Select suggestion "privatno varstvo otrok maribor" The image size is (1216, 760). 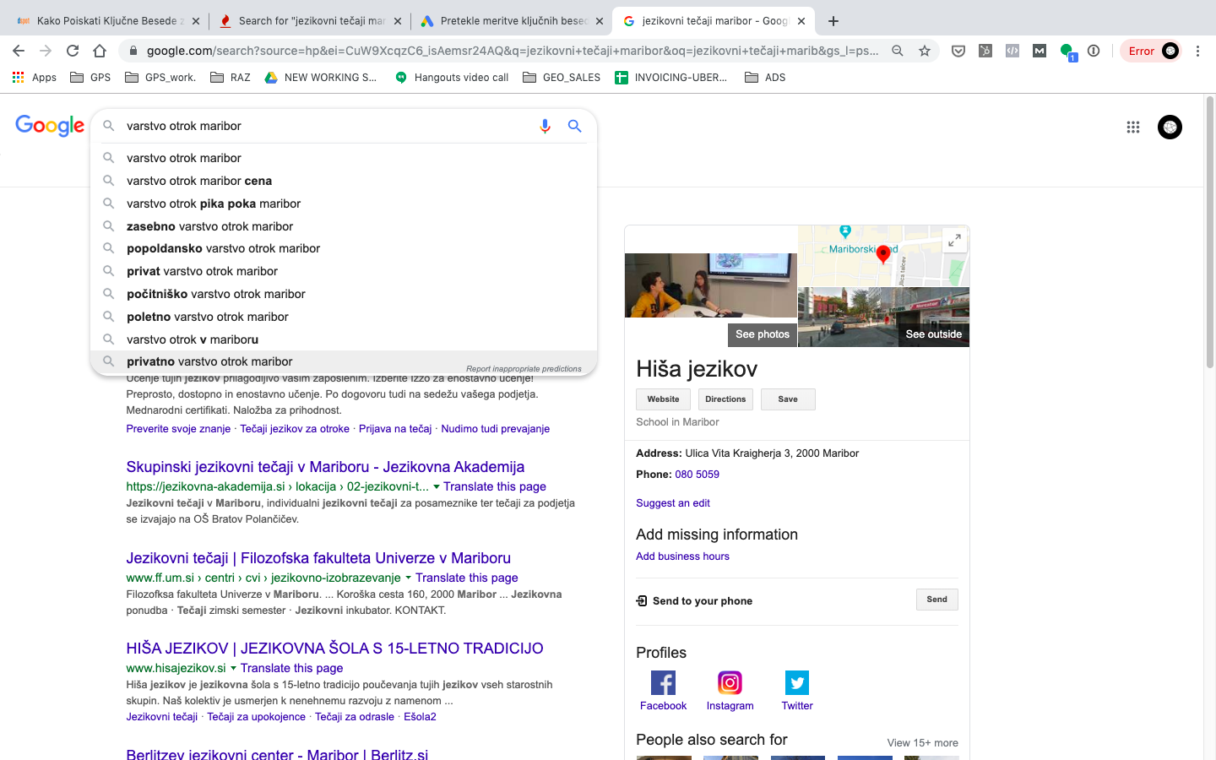[x=344, y=361]
